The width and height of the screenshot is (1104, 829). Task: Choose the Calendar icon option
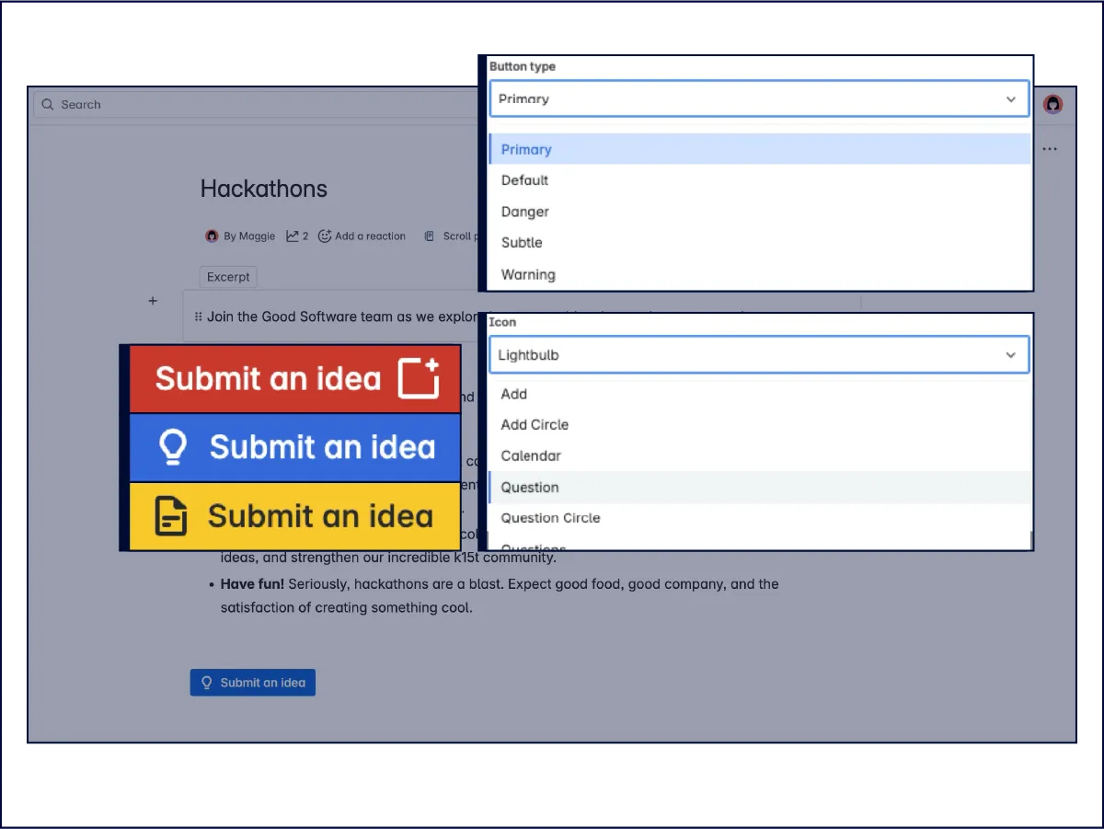point(760,455)
